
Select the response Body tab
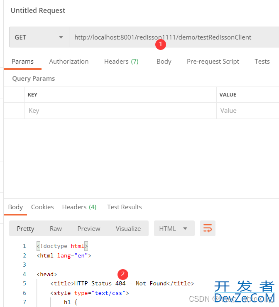tap(15, 207)
